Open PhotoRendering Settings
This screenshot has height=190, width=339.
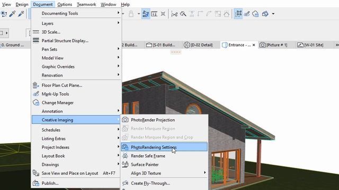click(164, 147)
